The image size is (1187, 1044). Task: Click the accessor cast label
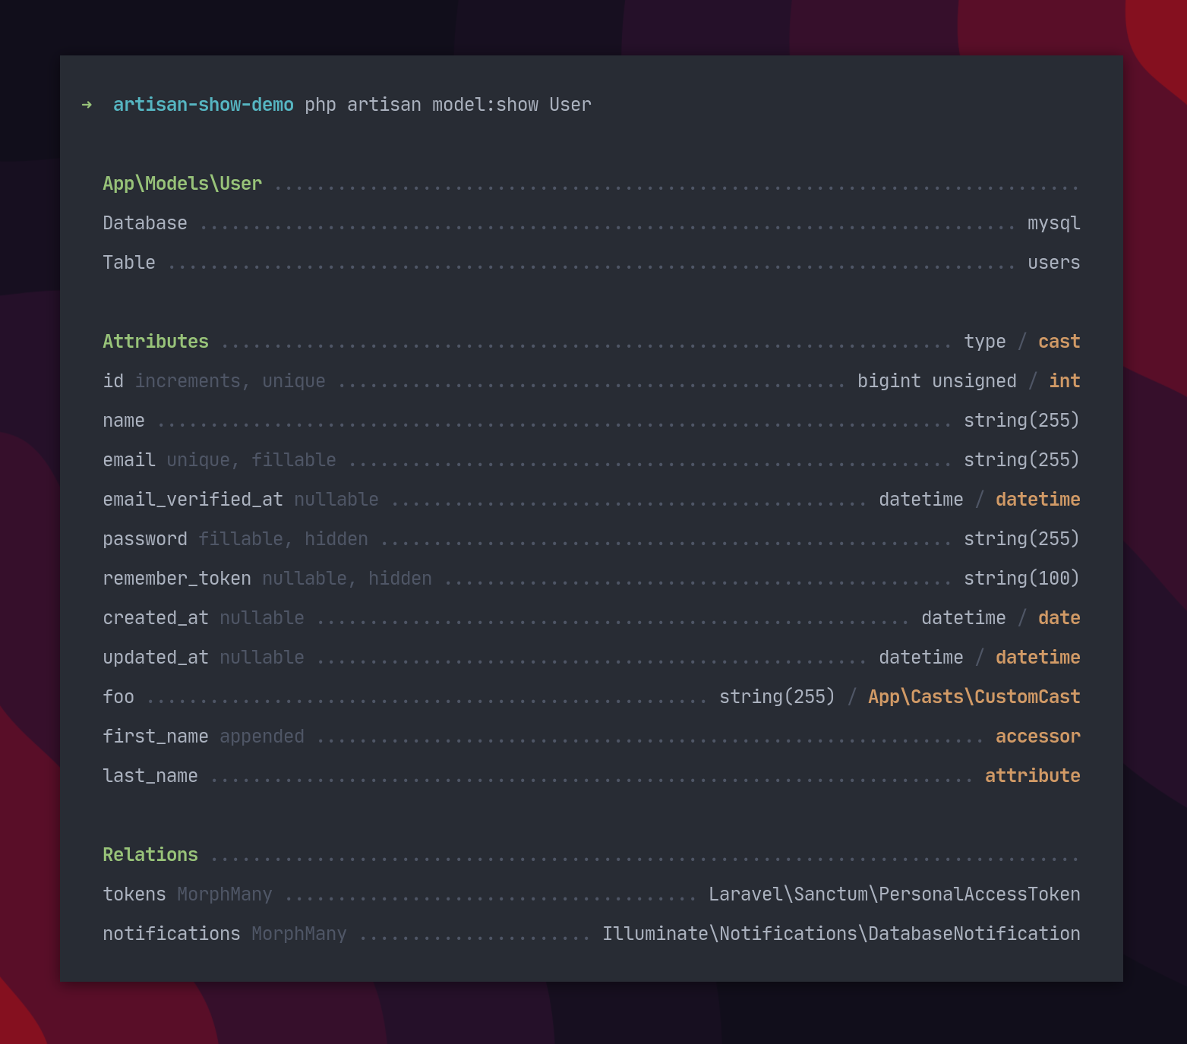click(1037, 736)
